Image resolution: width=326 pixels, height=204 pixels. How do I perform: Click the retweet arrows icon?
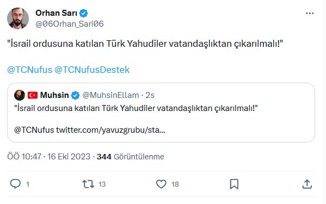pos(88,184)
